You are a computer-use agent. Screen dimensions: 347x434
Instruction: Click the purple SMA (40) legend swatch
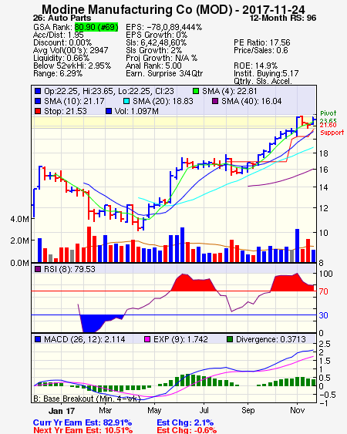(215, 101)
